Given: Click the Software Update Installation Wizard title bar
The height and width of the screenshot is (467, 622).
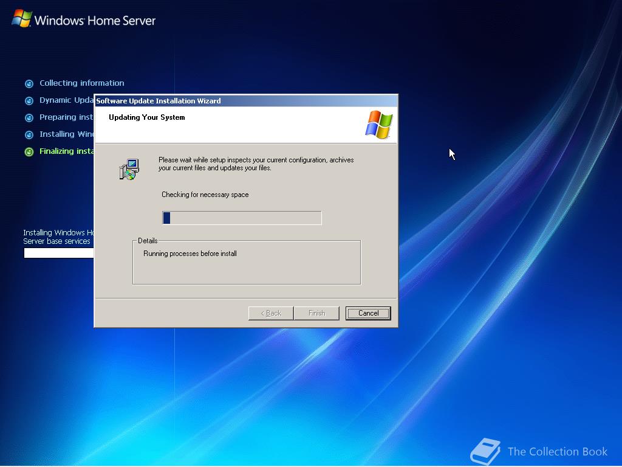Looking at the screenshot, I should (x=247, y=101).
